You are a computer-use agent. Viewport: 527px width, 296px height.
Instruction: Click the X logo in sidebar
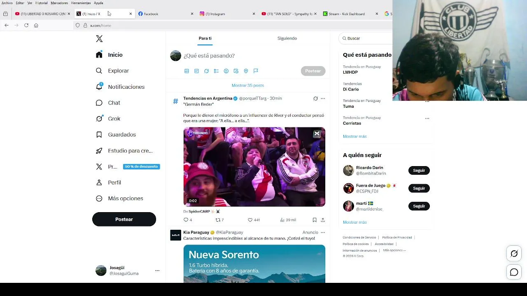point(99,39)
